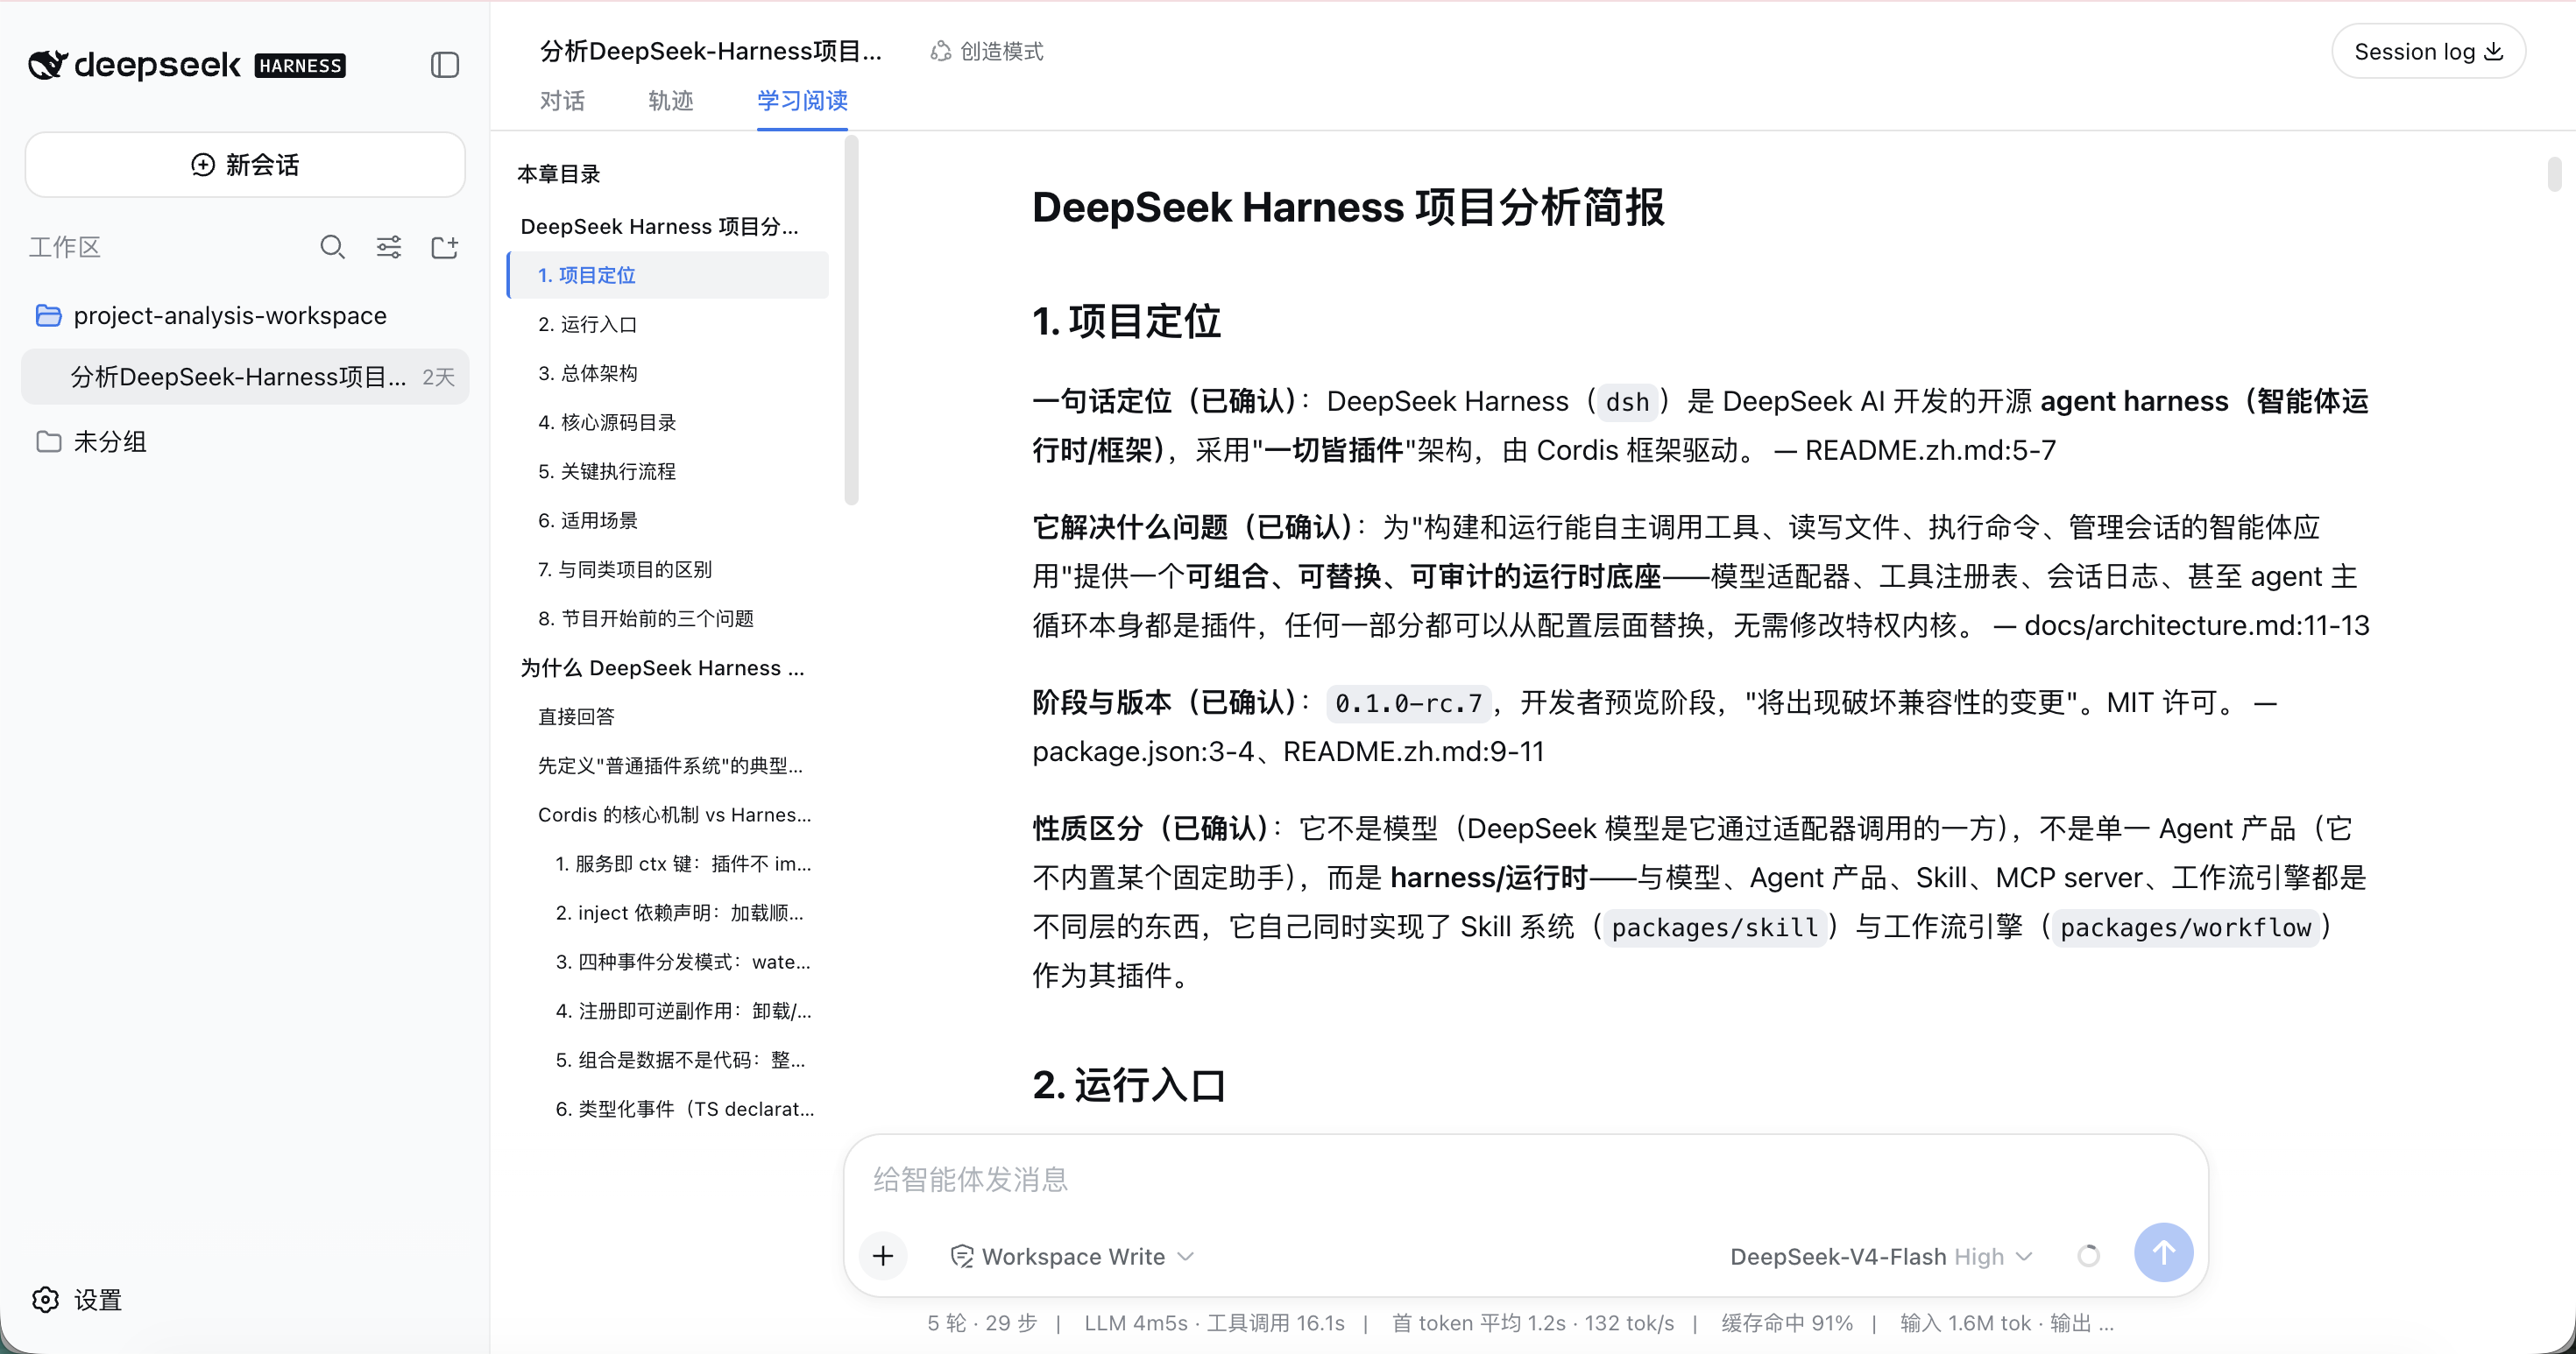Switch to the 对话 tab
The width and height of the screenshot is (2576, 1354).
[562, 100]
